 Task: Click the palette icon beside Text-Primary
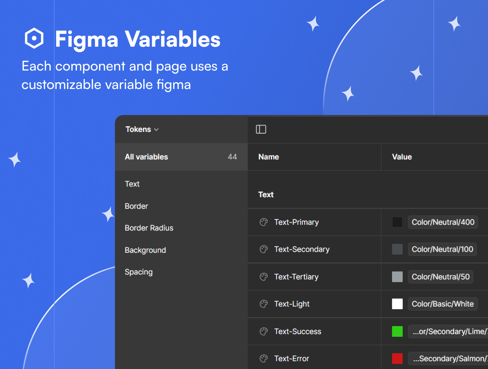(x=264, y=222)
